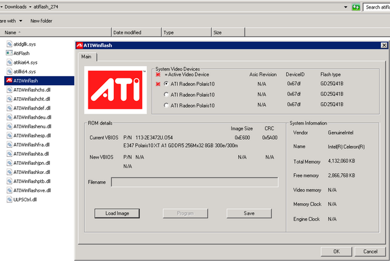The image size is (390, 262).
Task: Select the first ATI Radeon Polaris10 radio button
Action: (166, 84)
